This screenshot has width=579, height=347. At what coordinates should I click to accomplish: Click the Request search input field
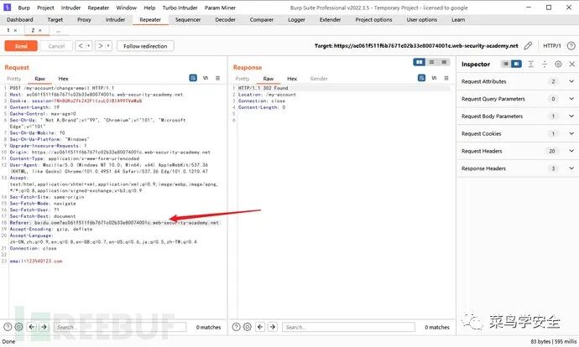[120, 327]
